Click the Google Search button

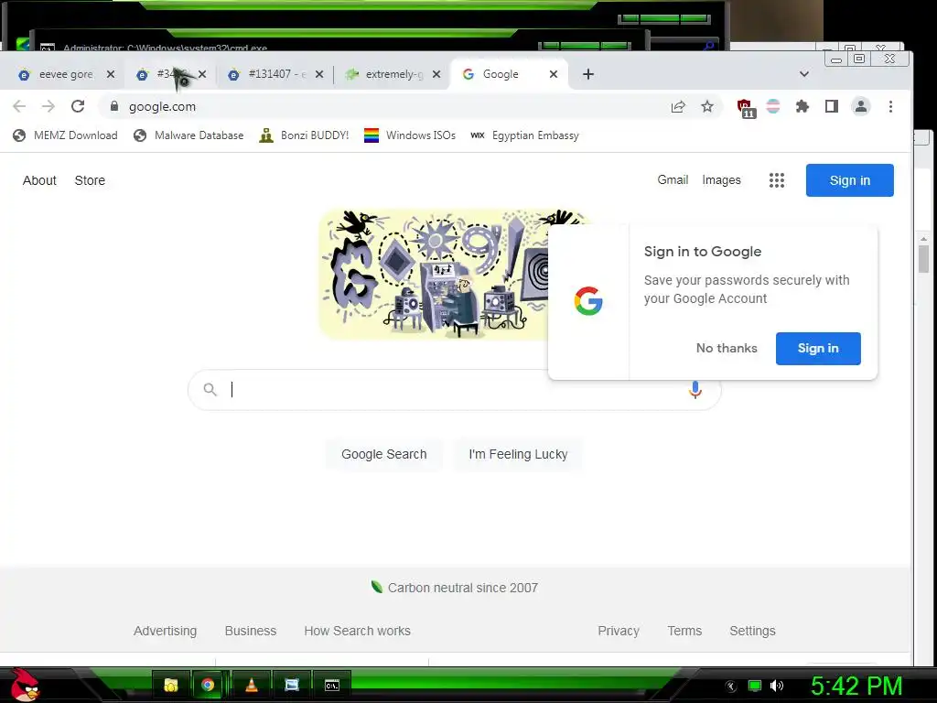(x=384, y=454)
